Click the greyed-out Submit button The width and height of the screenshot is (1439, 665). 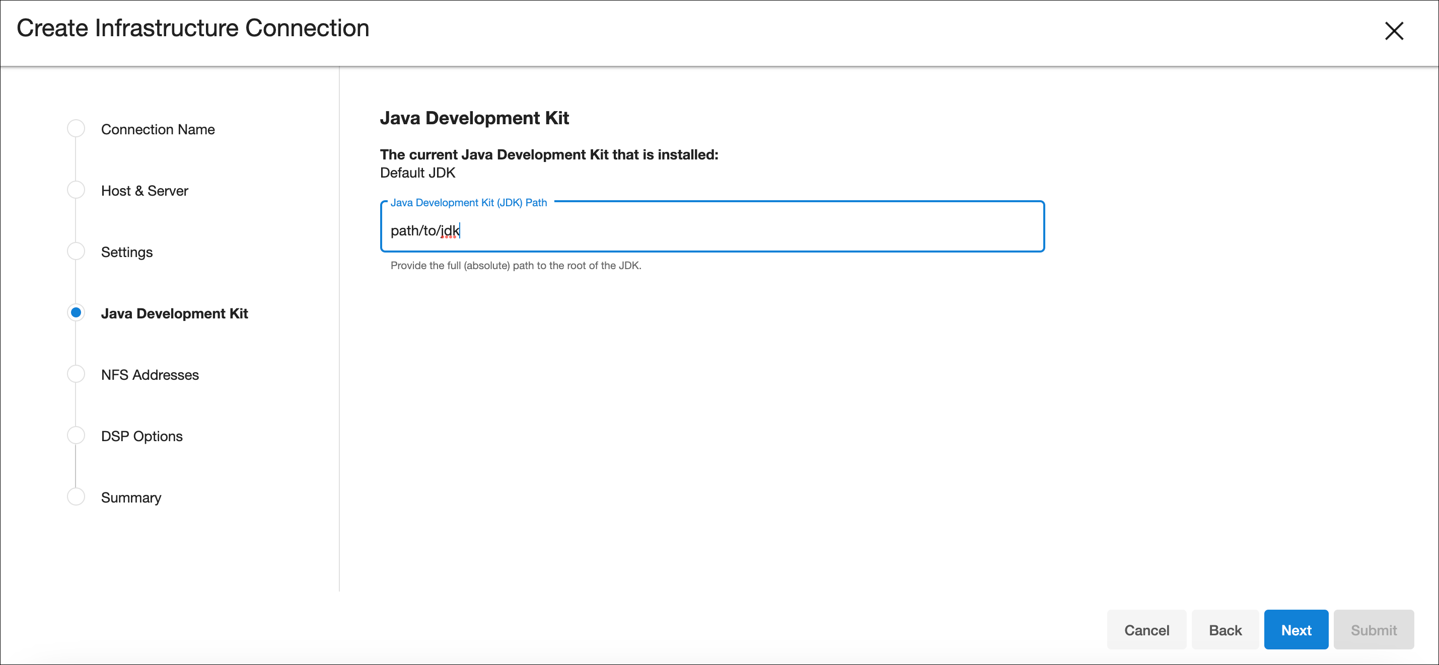[x=1373, y=630]
